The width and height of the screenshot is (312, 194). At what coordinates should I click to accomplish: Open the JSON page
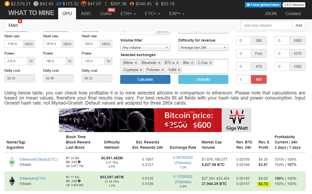(271, 13)
